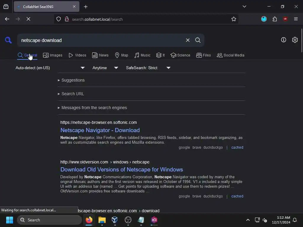Viewport: 303px width, 227px height.
Task: Switch to the Music category tab
Action: (x=142, y=55)
